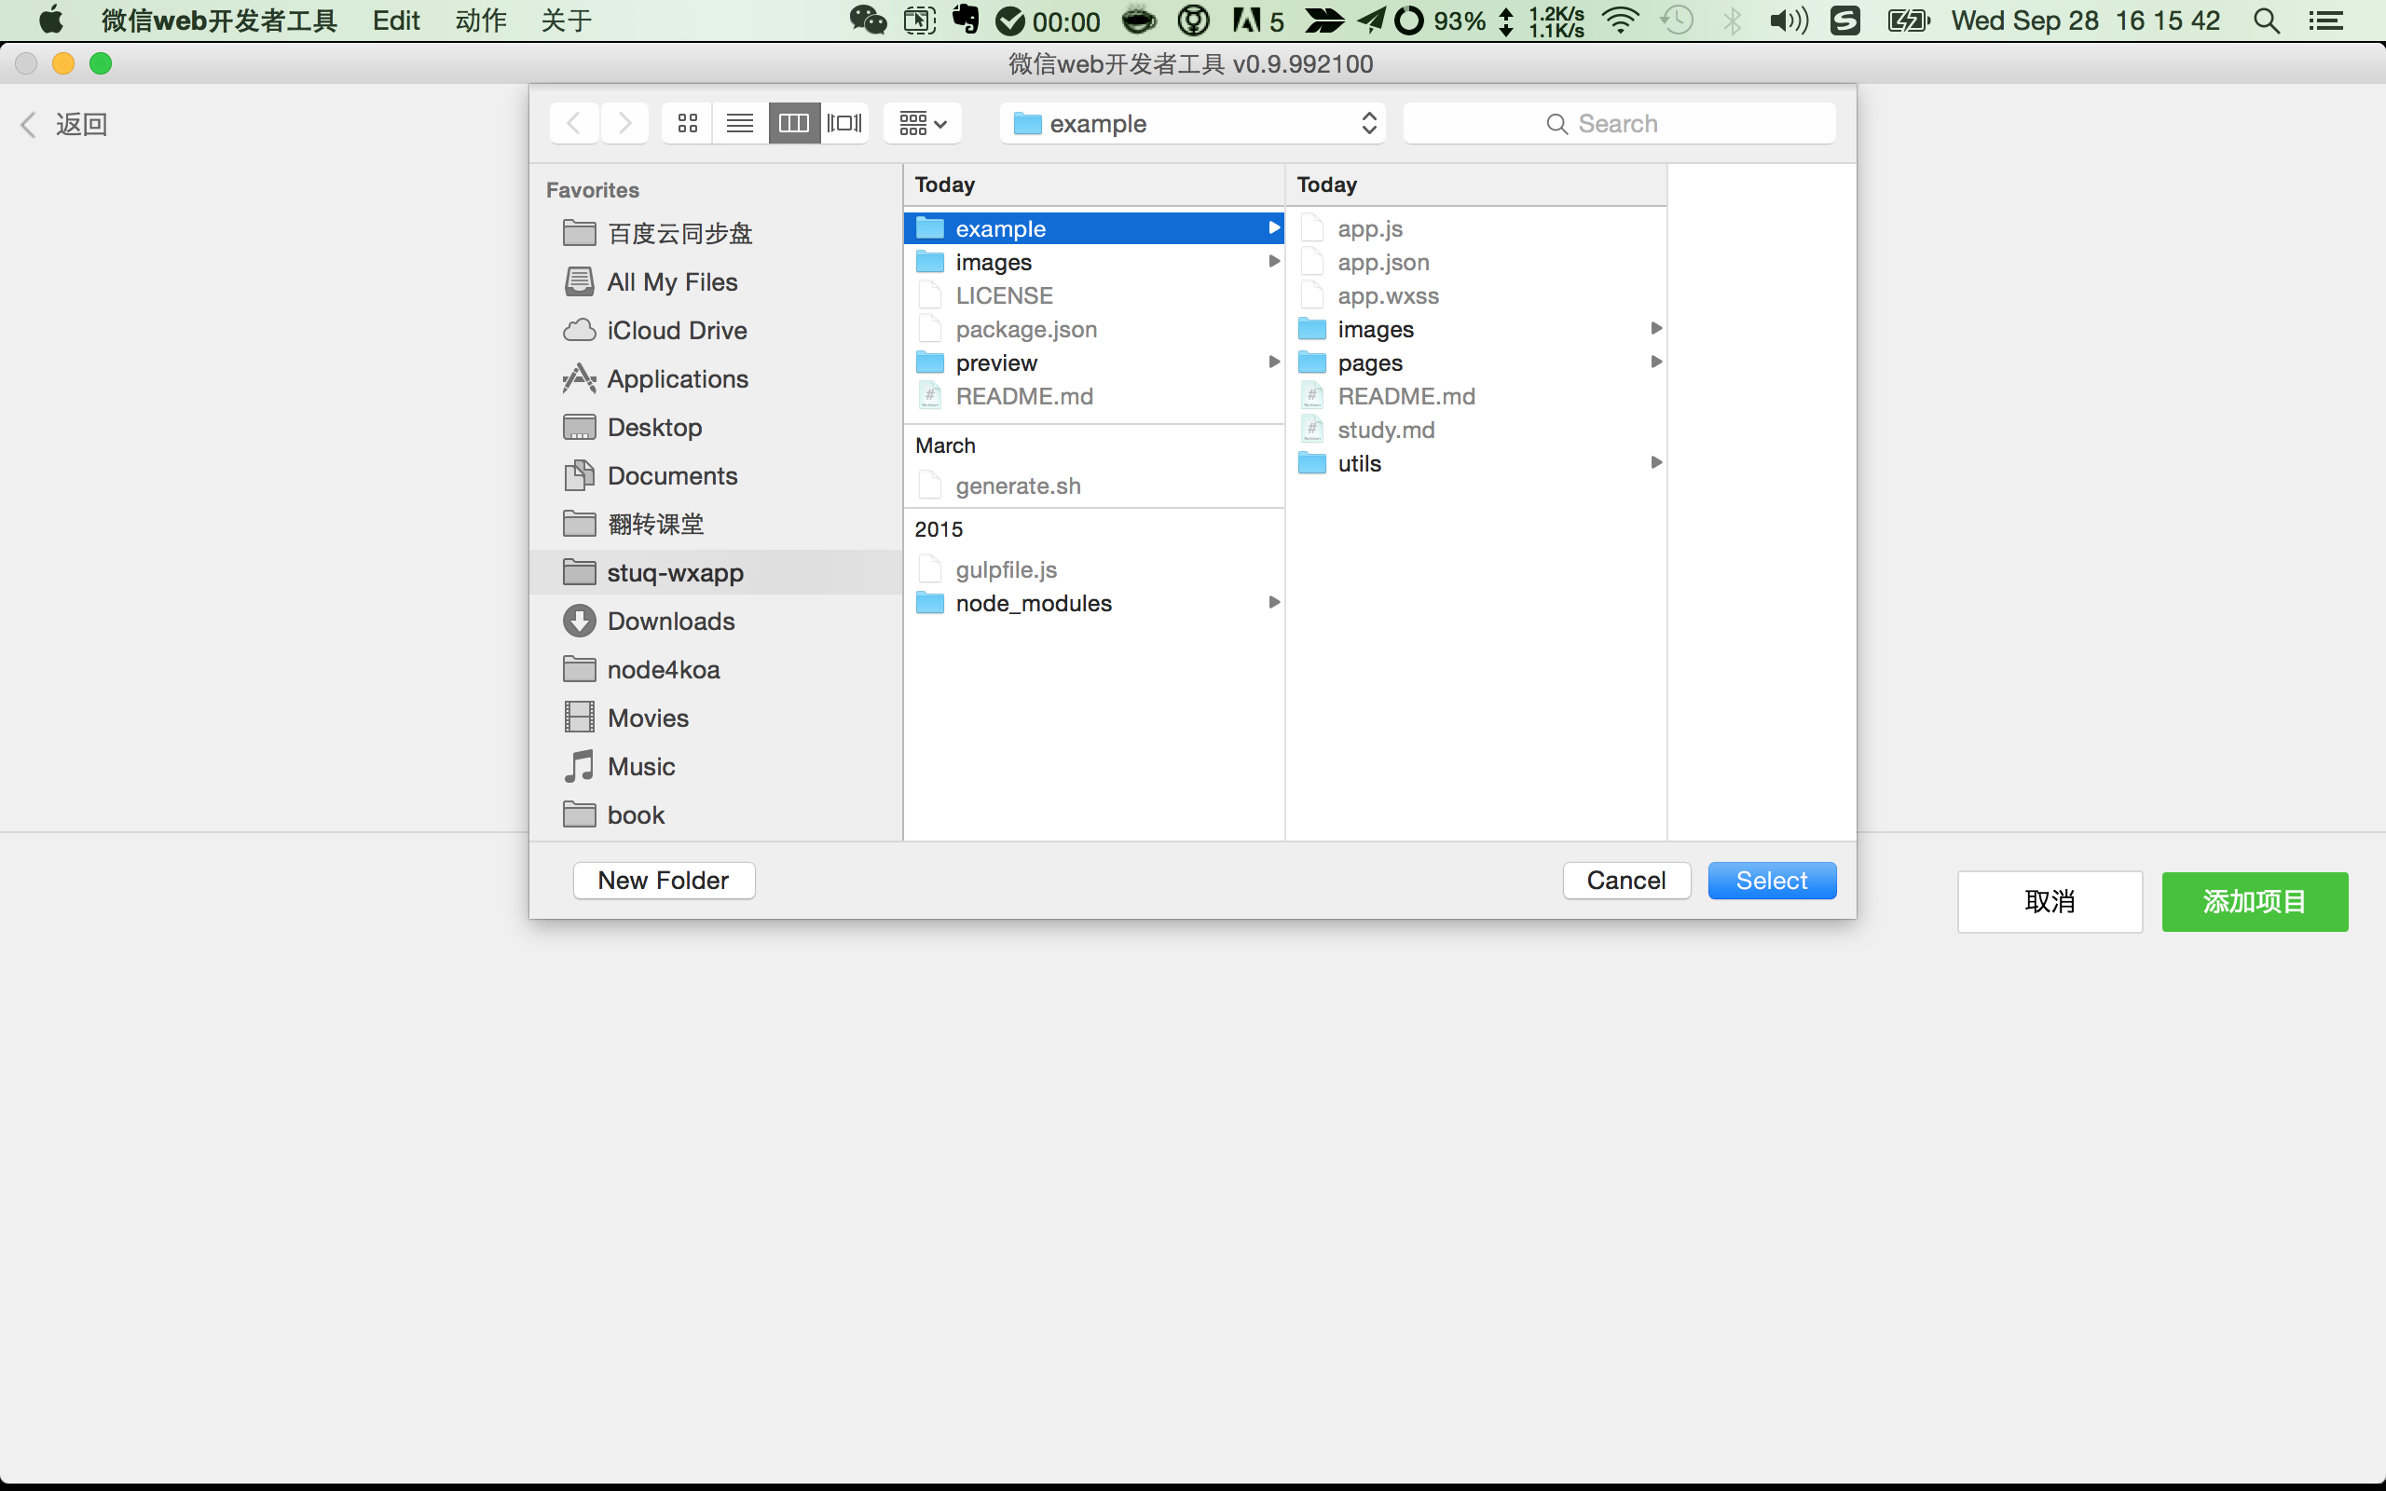Switch to icon view in file dialog

coord(687,123)
